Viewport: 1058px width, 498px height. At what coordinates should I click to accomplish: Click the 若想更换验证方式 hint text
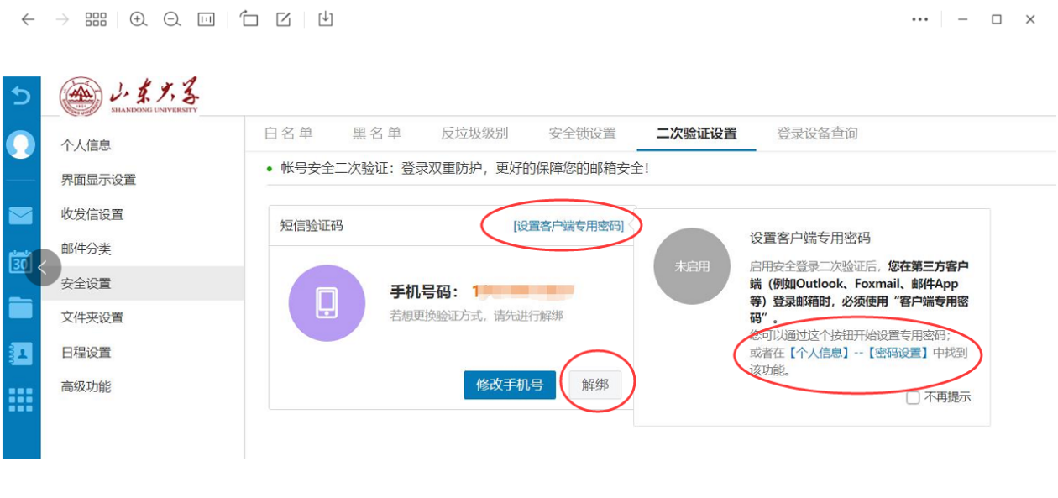(x=476, y=316)
